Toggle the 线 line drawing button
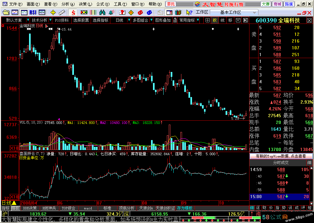The height and width of the screenshot is (223, 314). pos(222,20)
